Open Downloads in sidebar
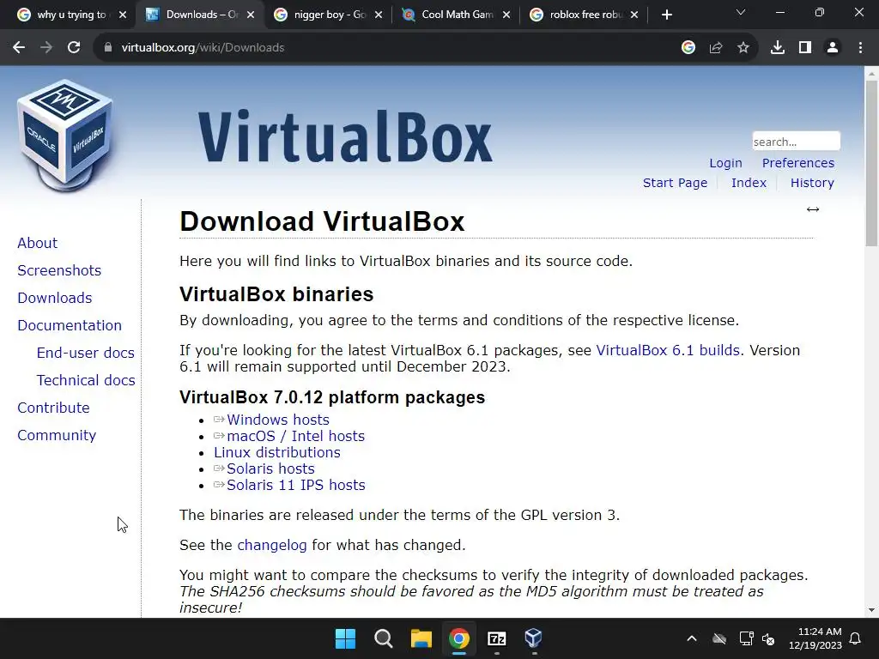 (55, 298)
